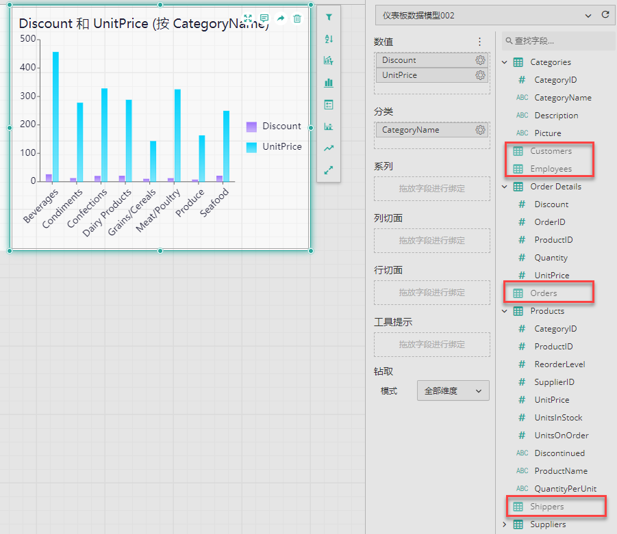Click the hash icon beside Quantity

point(522,258)
